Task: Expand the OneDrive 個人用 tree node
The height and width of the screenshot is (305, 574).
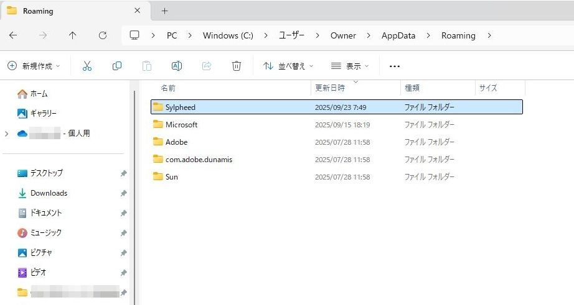Action: pos(7,134)
